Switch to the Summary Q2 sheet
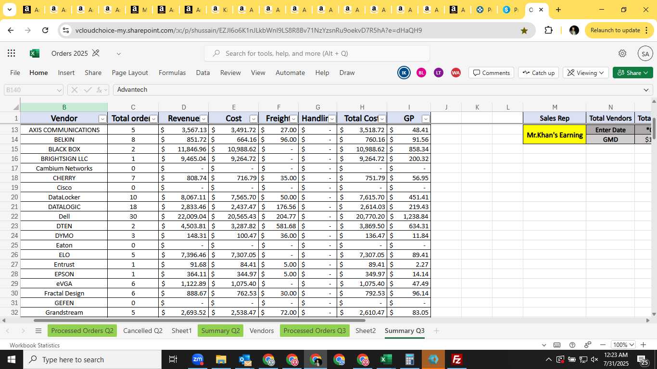Viewport: 657px width, 369px height. click(220, 331)
